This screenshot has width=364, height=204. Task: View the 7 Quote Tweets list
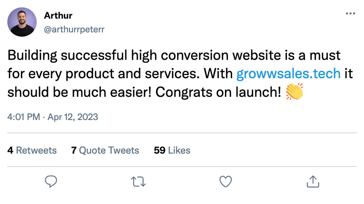tap(105, 150)
